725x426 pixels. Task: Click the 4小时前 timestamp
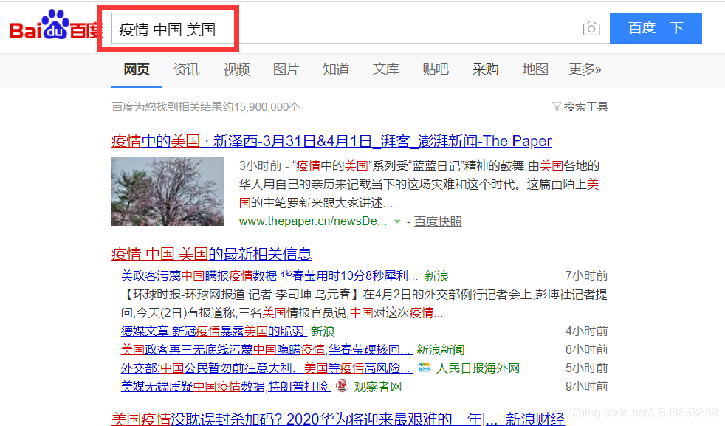[586, 331]
